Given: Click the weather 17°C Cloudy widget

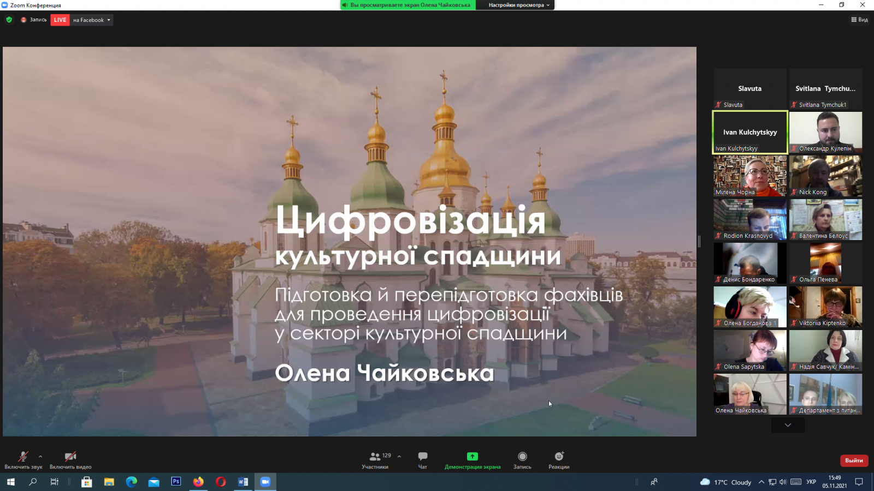Looking at the screenshot, I should [x=726, y=482].
